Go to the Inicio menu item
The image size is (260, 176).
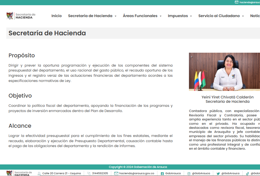[56, 16]
